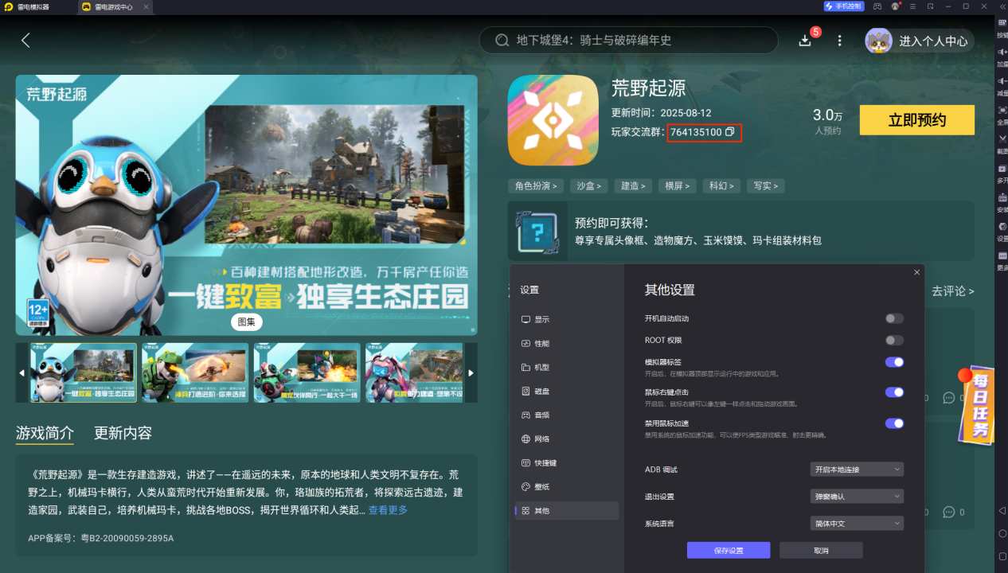
Task: Switch to the 游戏简介 tab
Action: point(45,433)
